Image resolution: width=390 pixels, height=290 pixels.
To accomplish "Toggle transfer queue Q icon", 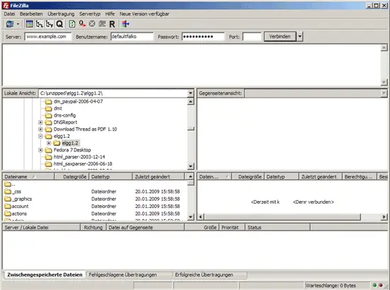I will [60, 24].
